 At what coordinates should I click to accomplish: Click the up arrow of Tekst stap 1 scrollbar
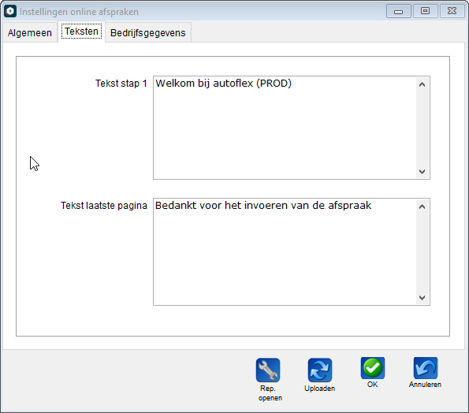pyautogui.click(x=422, y=84)
